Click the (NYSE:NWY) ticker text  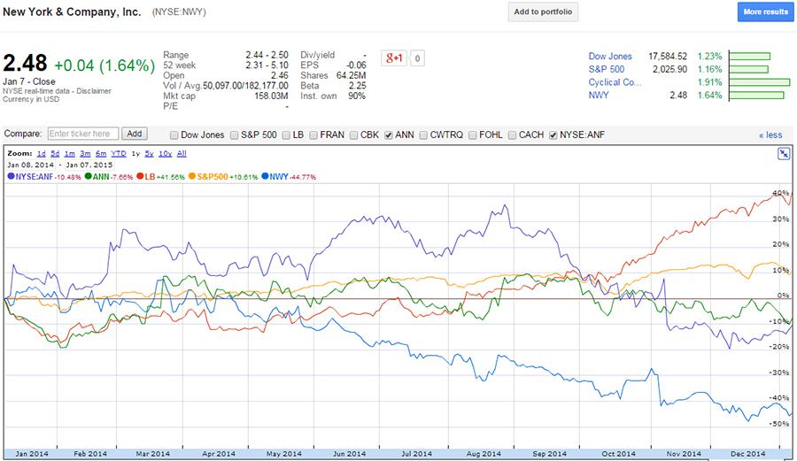coord(179,12)
